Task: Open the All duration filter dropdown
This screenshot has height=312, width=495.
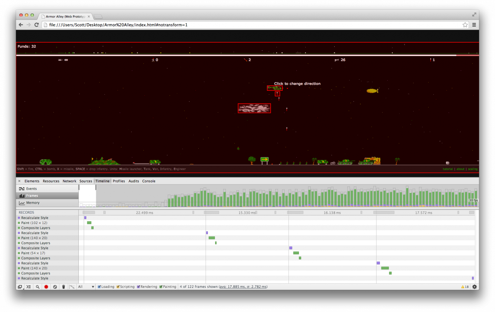Action: 86,287
